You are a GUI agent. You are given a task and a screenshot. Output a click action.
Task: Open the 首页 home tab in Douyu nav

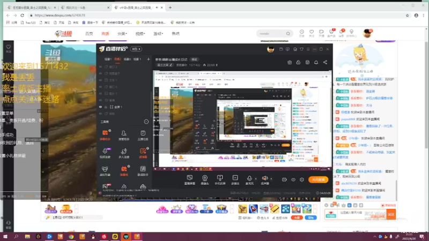pos(89,34)
